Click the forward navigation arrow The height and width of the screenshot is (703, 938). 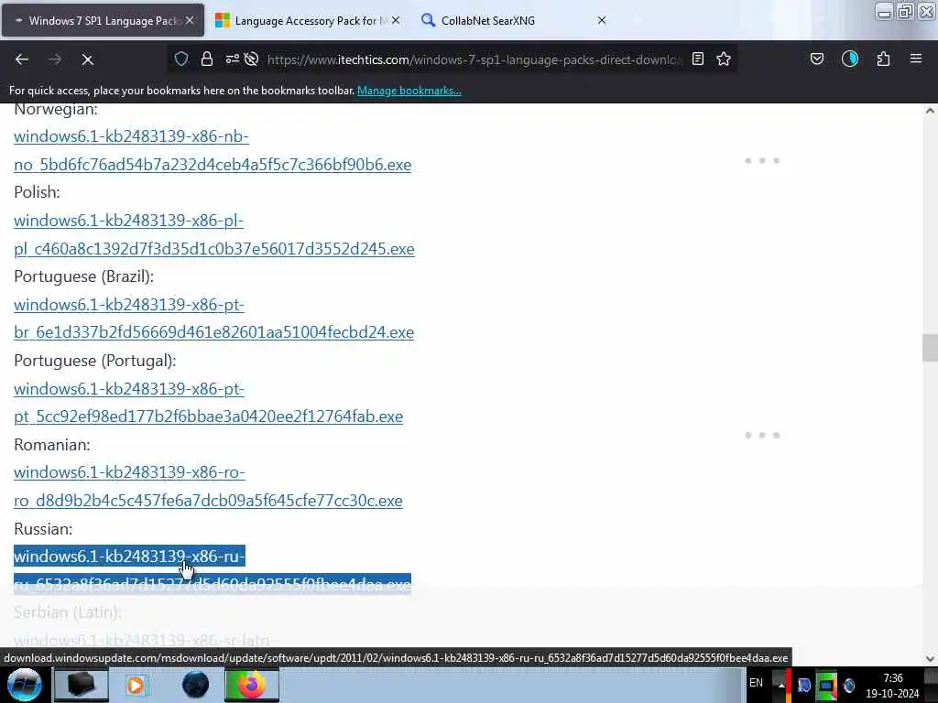[54, 59]
